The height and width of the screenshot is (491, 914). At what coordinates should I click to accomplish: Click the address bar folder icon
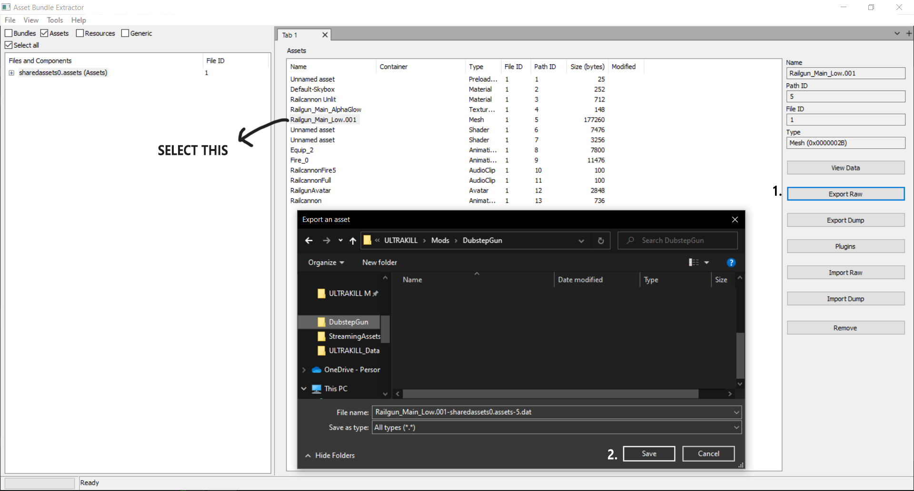point(367,240)
